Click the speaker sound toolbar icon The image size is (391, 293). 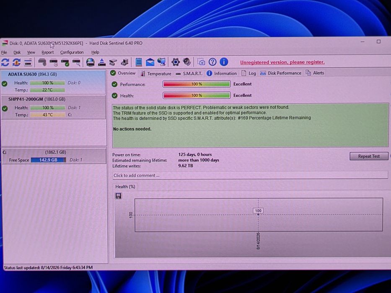tap(187, 62)
